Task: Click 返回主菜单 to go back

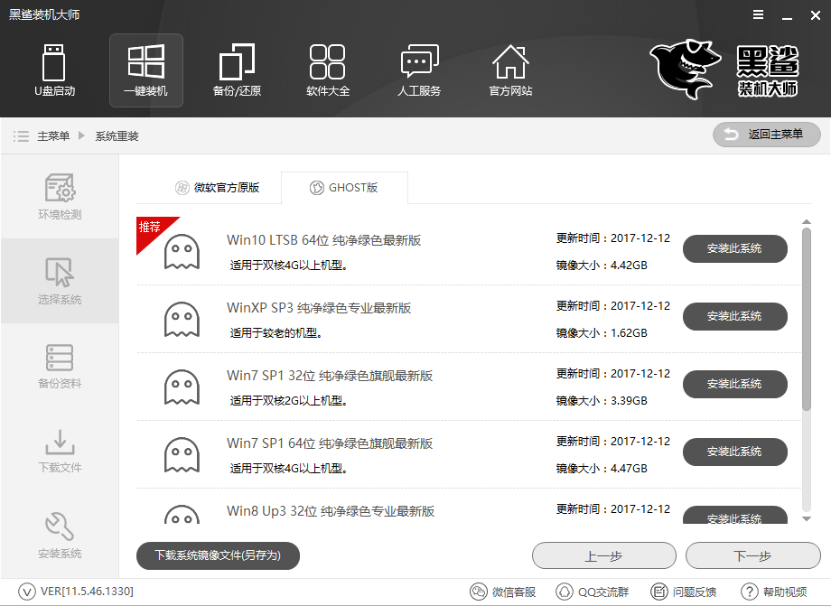Action: click(x=764, y=135)
